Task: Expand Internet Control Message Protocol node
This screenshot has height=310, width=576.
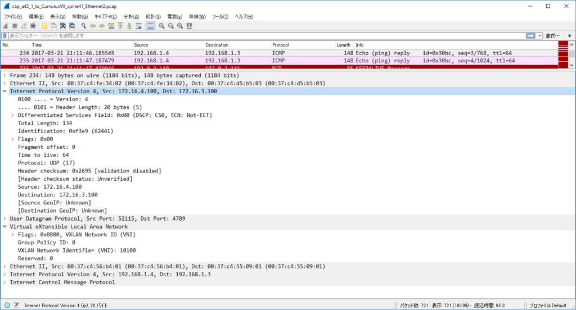Action: [x=4, y=282]
